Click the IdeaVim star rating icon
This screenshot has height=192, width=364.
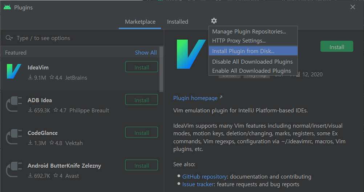click(52, 77)
